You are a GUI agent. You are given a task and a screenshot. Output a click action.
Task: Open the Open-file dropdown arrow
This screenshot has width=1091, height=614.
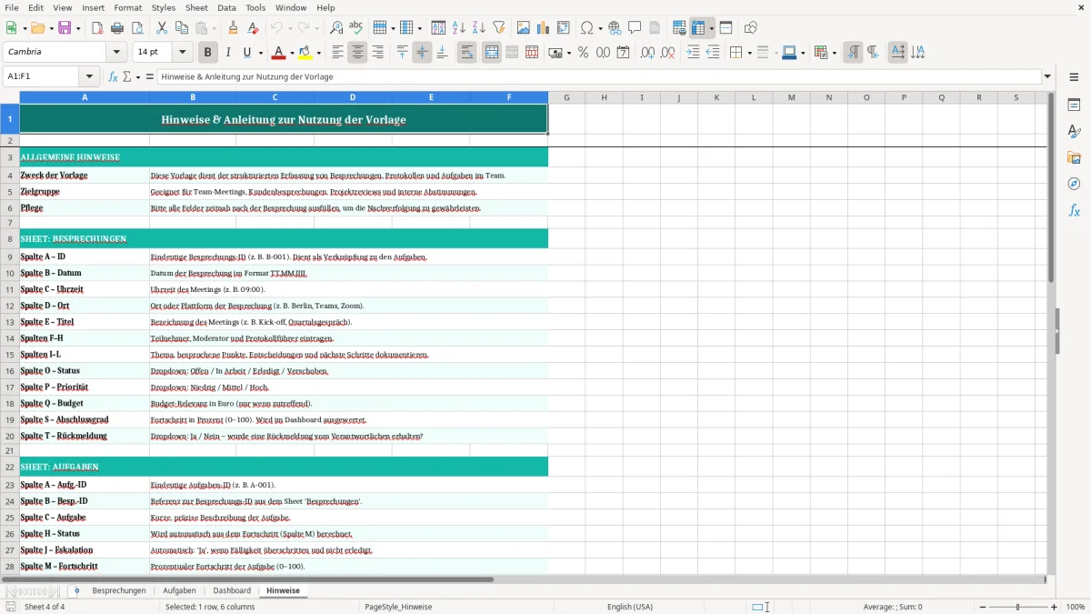51,28
